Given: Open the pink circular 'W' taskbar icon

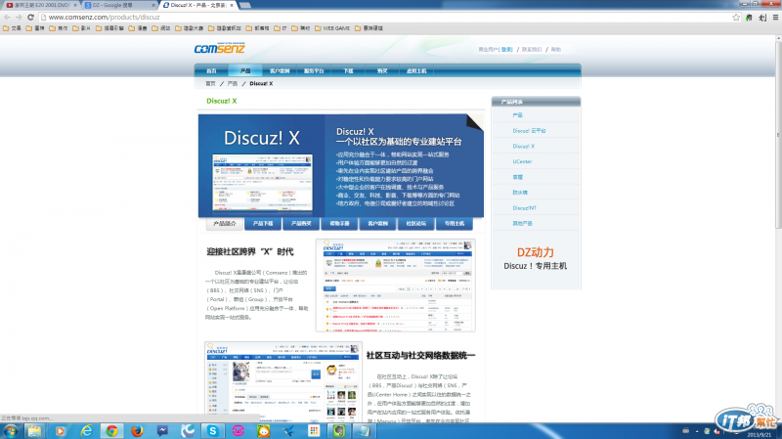Looking at the screenshot, I should [x=238, y=430].
